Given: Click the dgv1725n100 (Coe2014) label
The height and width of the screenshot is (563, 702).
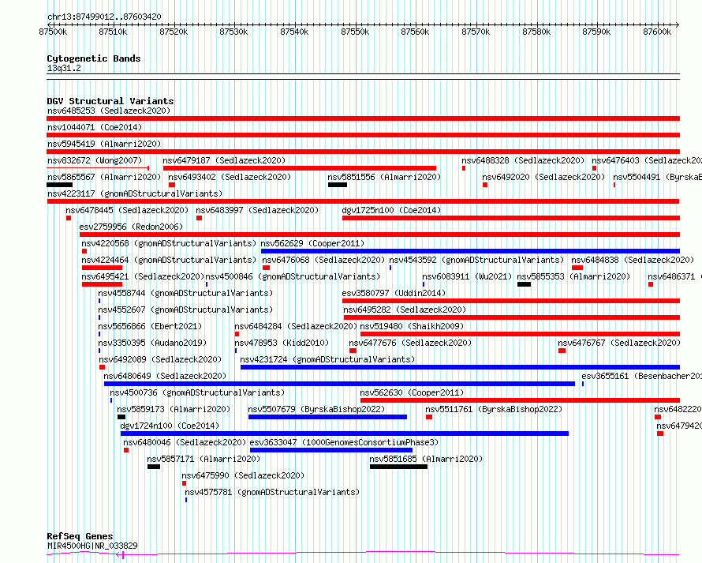Looking at the screenshot, I should coord(391,210).
